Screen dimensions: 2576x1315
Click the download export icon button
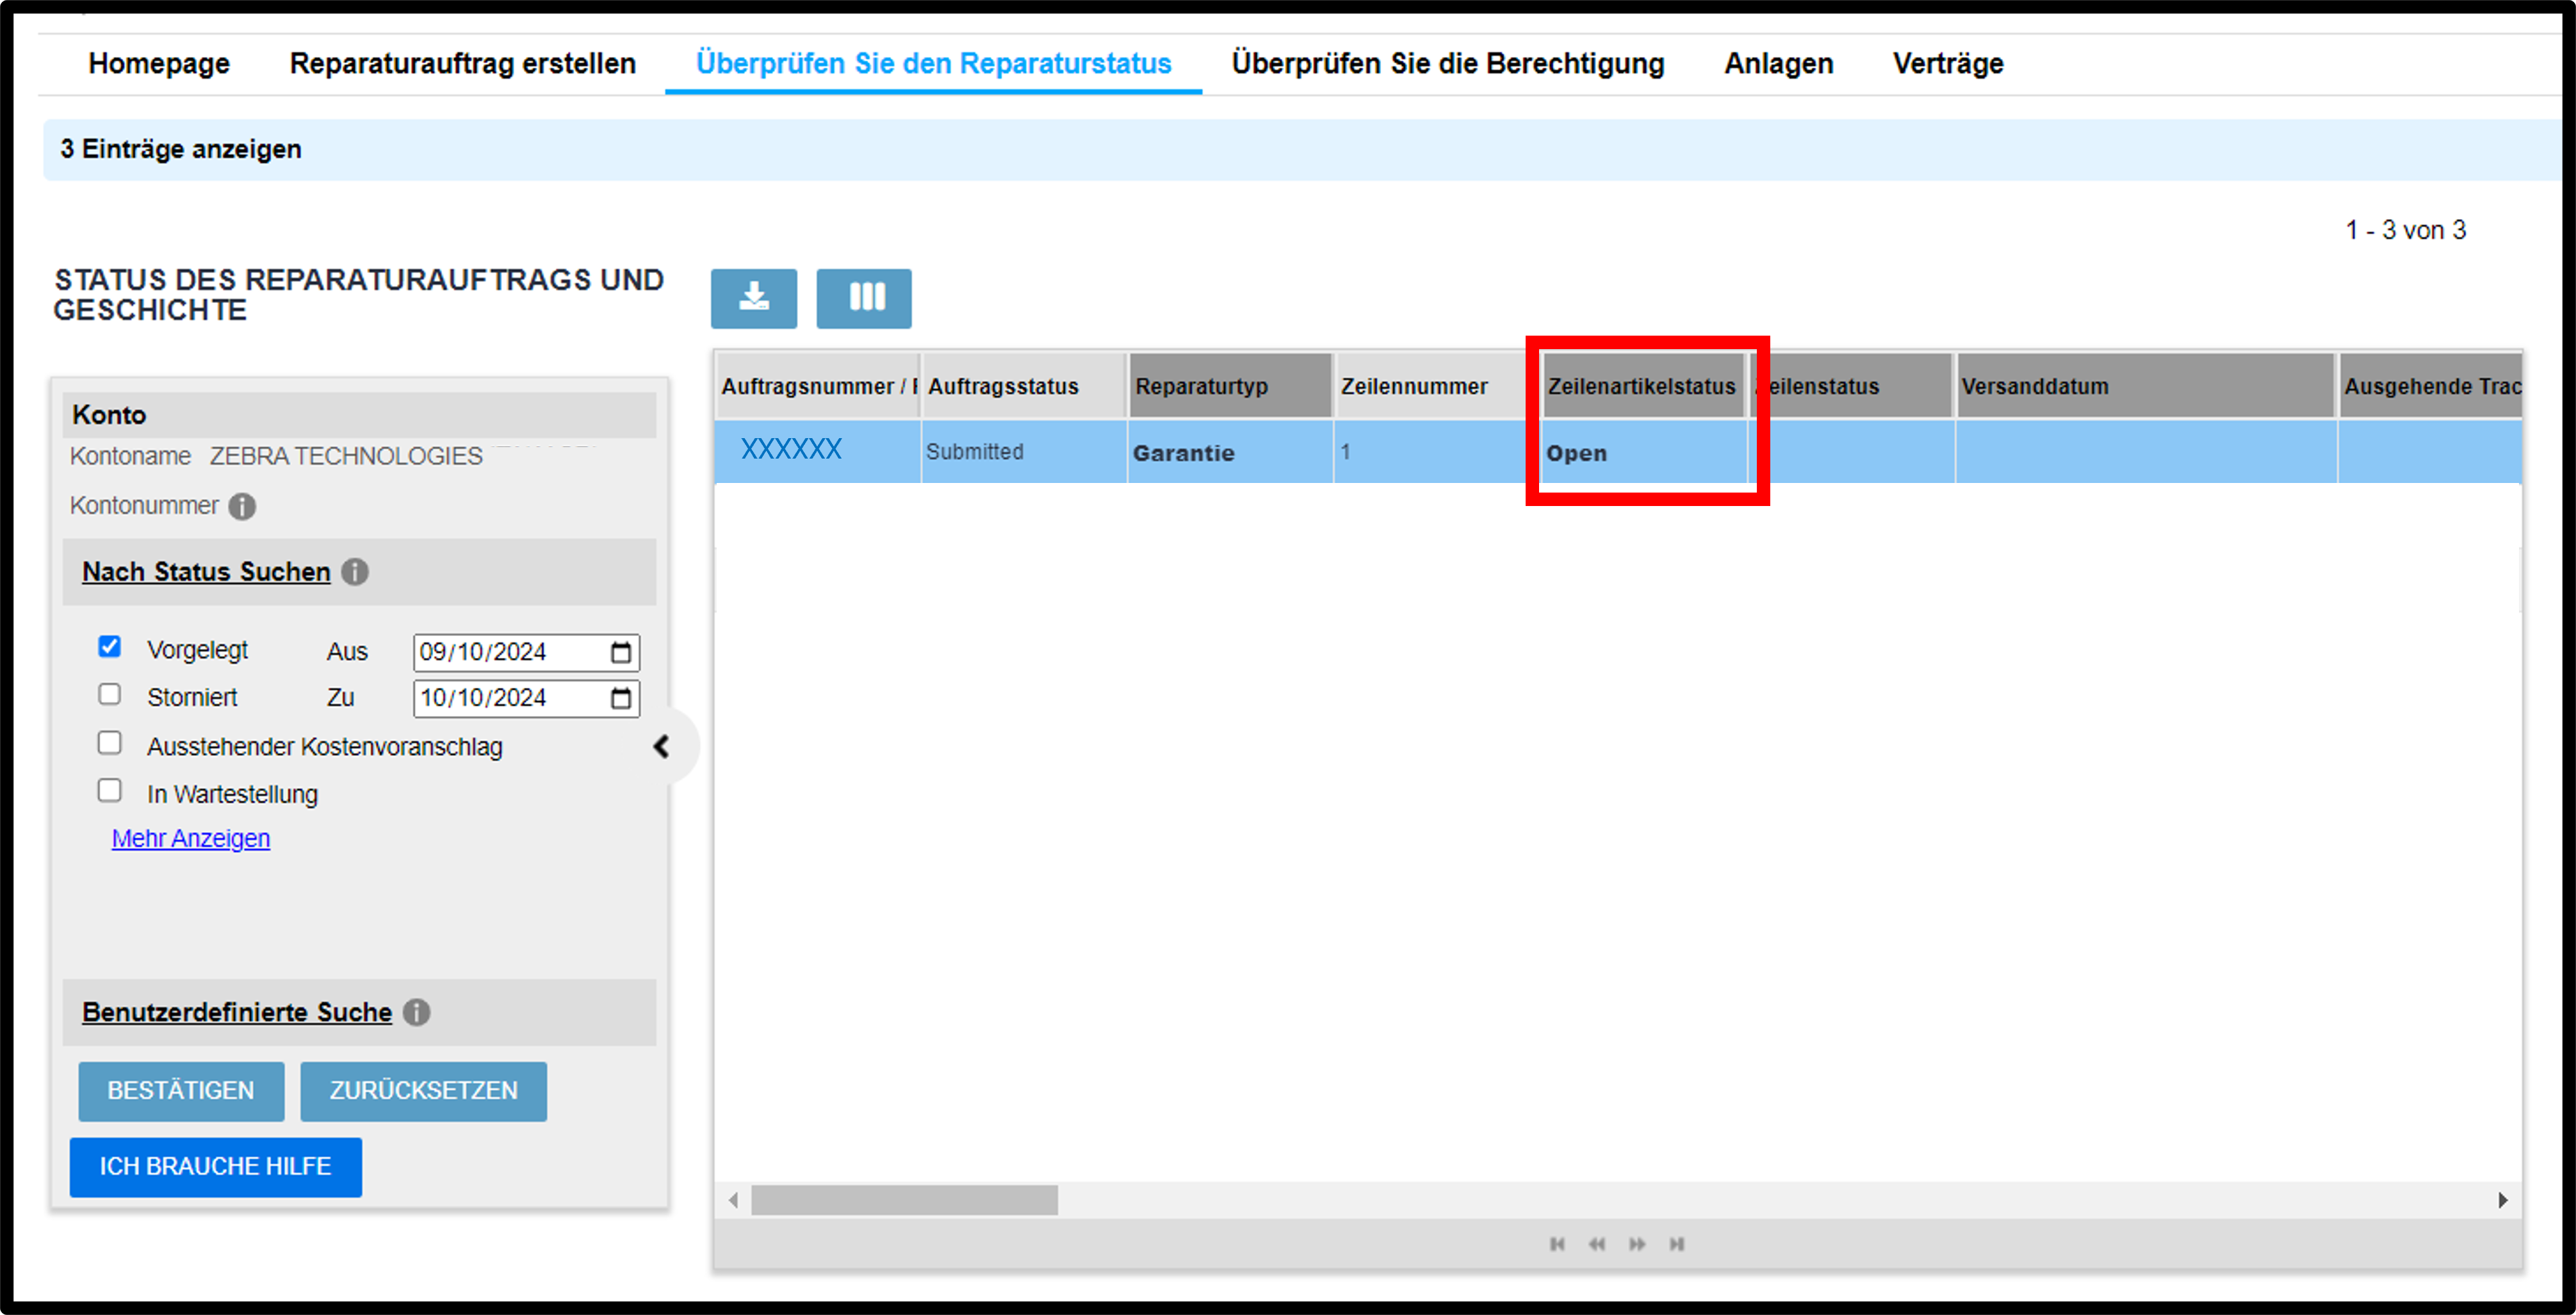click(x=753, y=298)
